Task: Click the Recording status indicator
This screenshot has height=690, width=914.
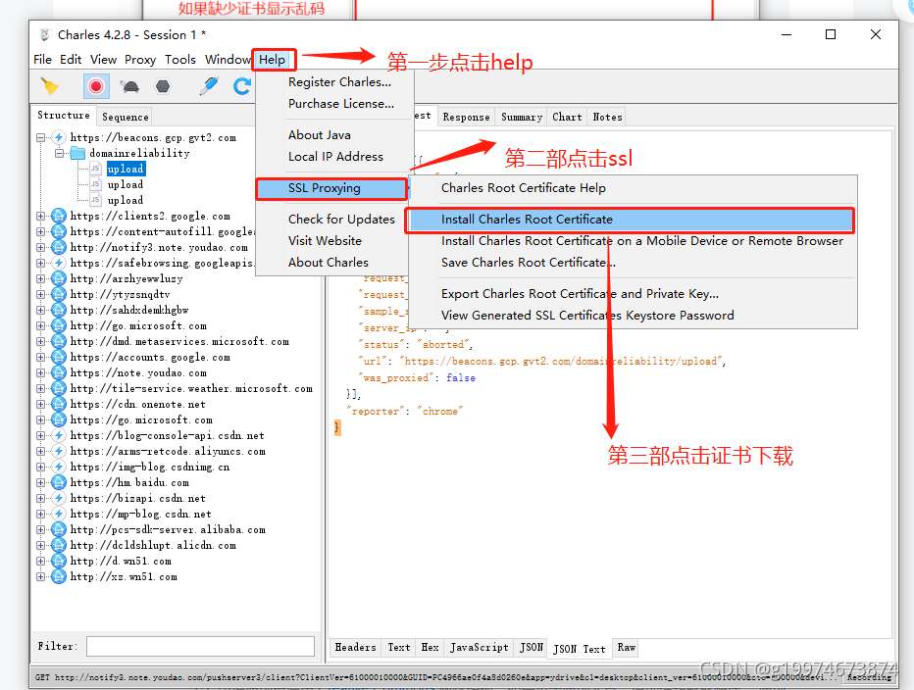Action: 869,677
